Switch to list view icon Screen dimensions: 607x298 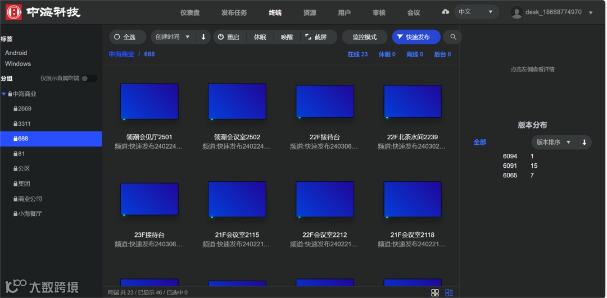pyautogui.click(x=449, y=292)
